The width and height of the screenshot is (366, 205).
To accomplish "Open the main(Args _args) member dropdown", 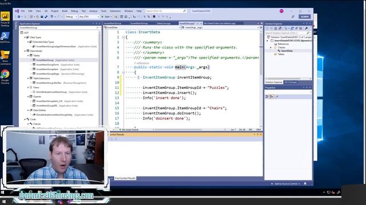I will [220, 27].
